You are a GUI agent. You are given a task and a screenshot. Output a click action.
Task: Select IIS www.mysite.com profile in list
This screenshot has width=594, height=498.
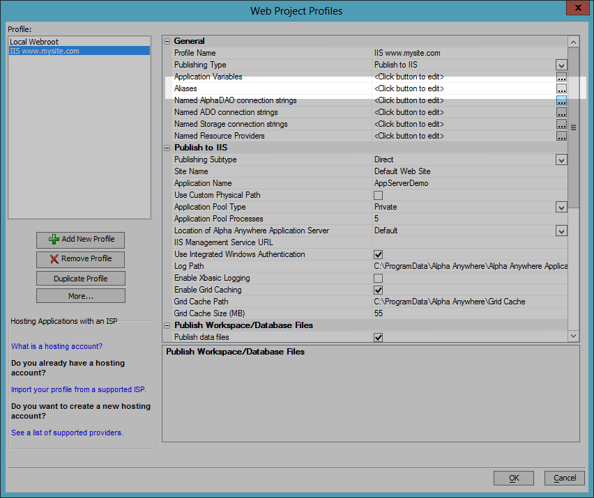click(x=79, y=51)
